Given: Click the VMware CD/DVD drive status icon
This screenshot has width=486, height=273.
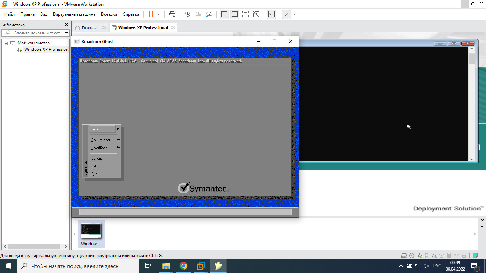Looking at the screenshot, I should tap(412, 256).
